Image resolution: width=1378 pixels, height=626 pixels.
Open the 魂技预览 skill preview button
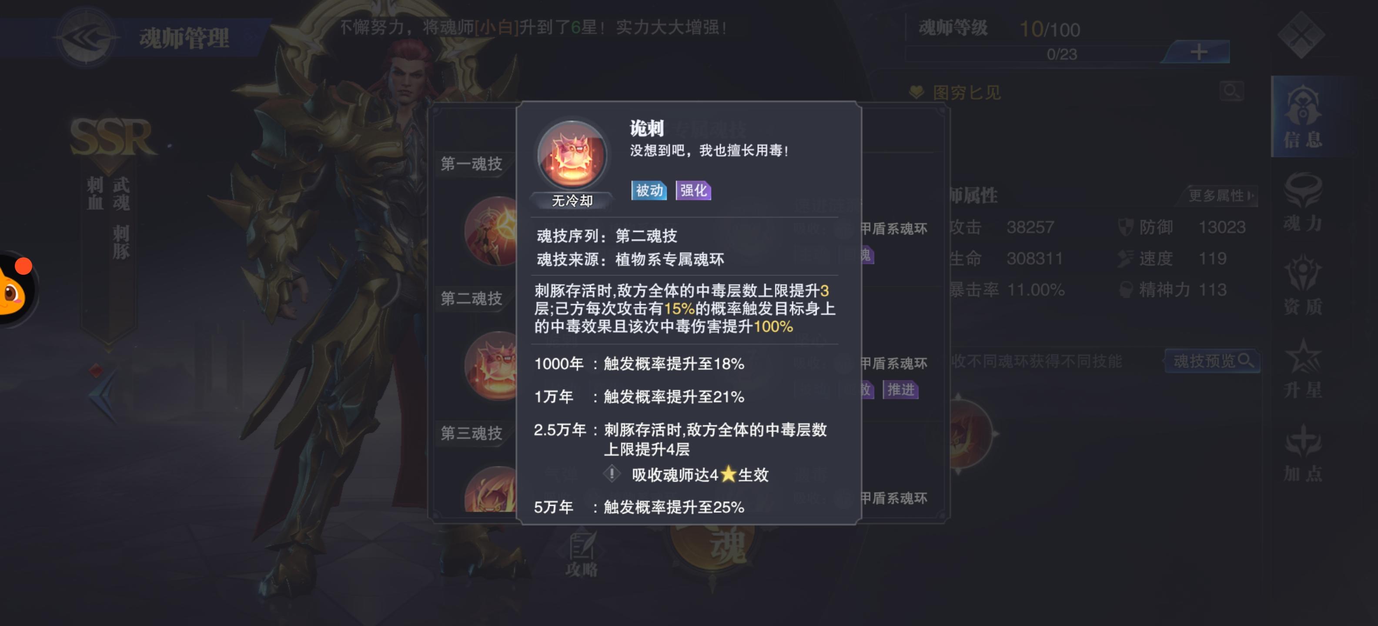(x=1213, y=361)
